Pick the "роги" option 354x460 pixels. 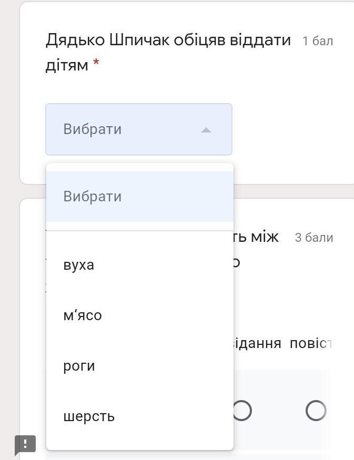click(140, 366)
